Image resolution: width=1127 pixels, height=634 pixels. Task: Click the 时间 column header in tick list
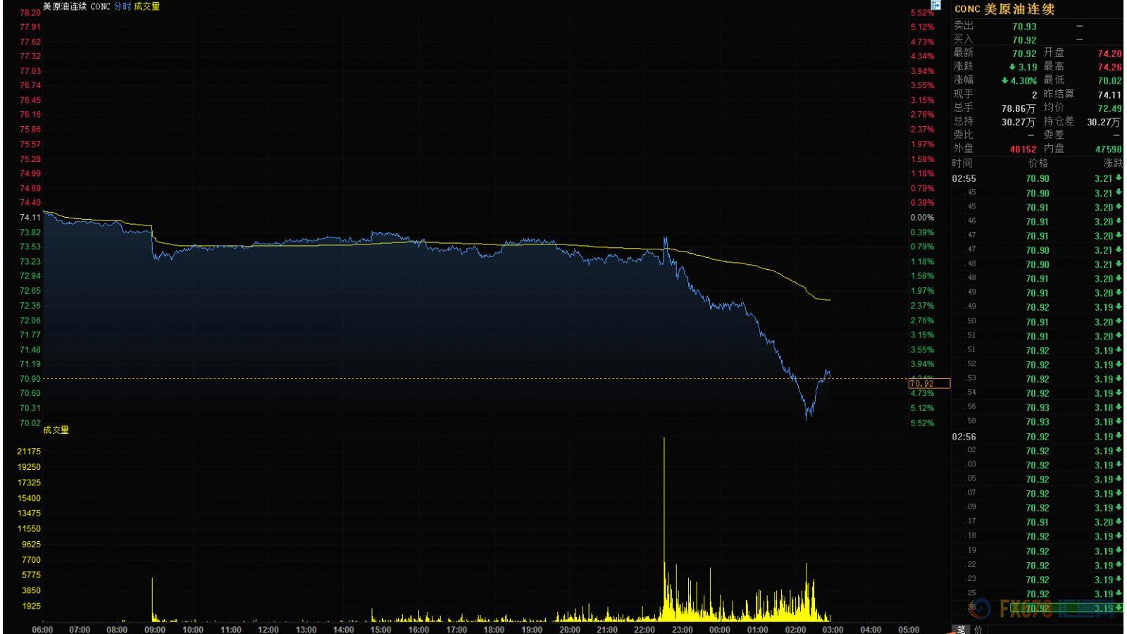(x=961, y=163)
